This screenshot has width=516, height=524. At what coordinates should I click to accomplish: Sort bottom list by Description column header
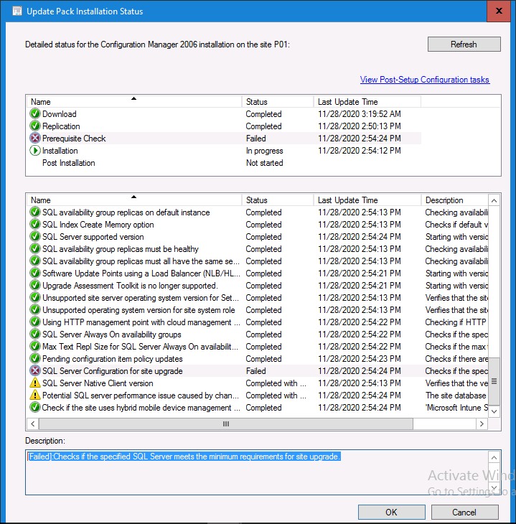coord(454,200)
